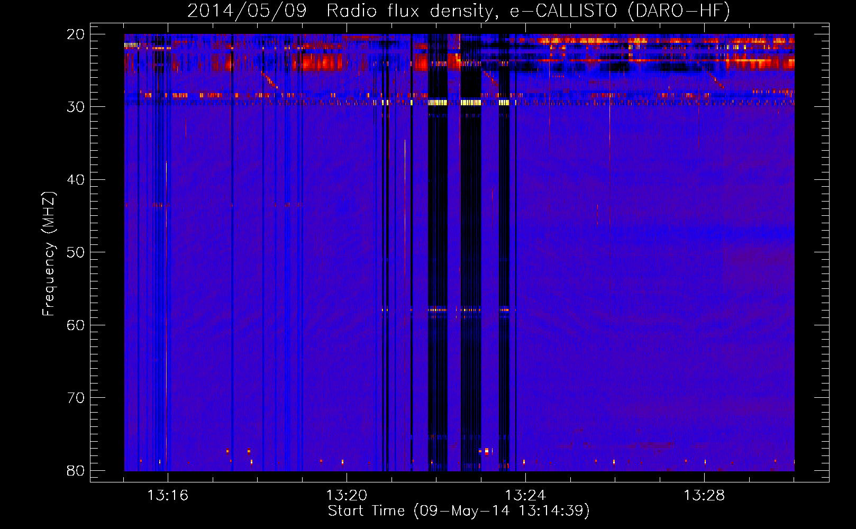856x529 pixels.
Task: Click the 40 MHz frequency tick label
Action: (76, 180)
